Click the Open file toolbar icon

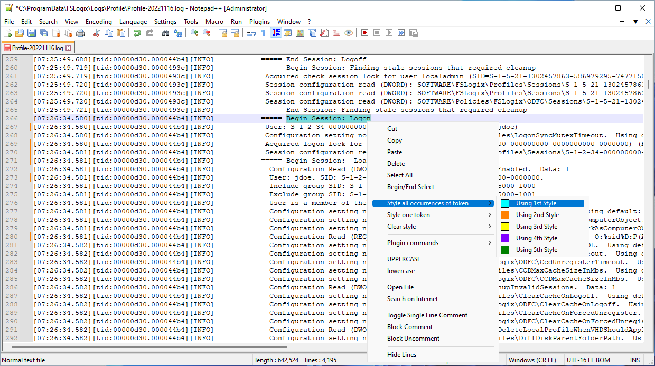coord(20,33)
